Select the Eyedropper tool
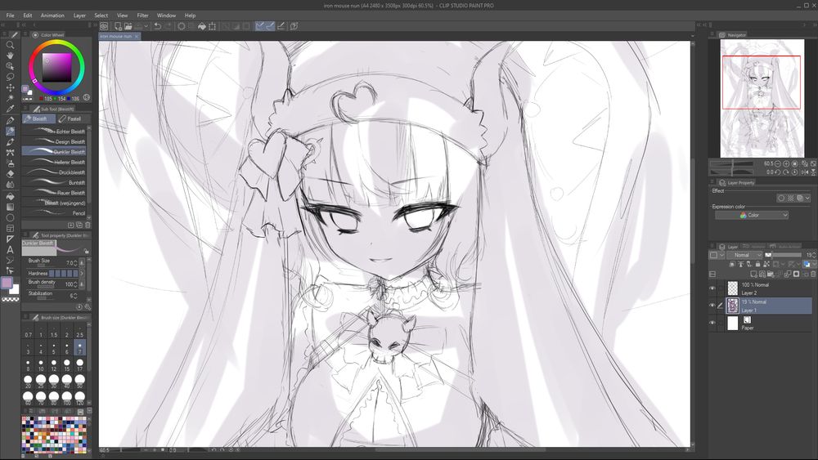Viewport: 818px width, 460px height. click(10, 109)
